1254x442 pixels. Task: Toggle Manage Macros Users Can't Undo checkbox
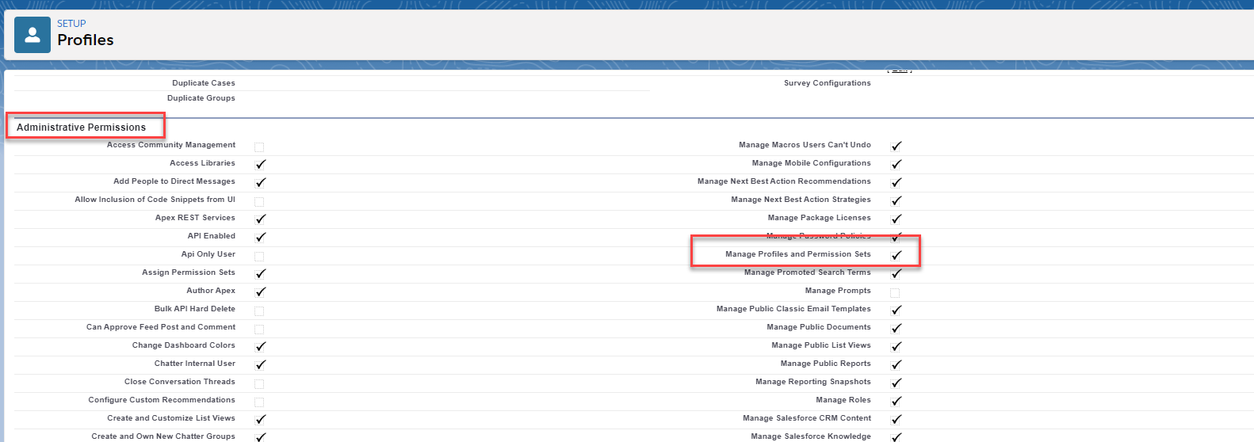pos(896,146)
